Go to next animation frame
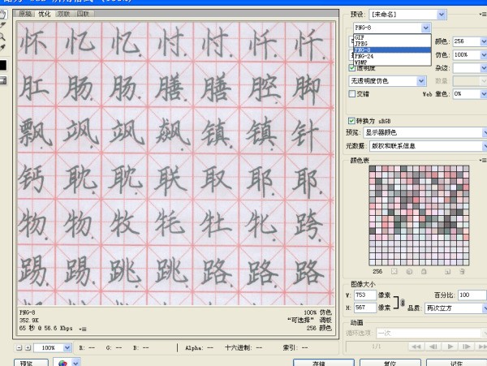Screen dimensions: 487x366 467,347
